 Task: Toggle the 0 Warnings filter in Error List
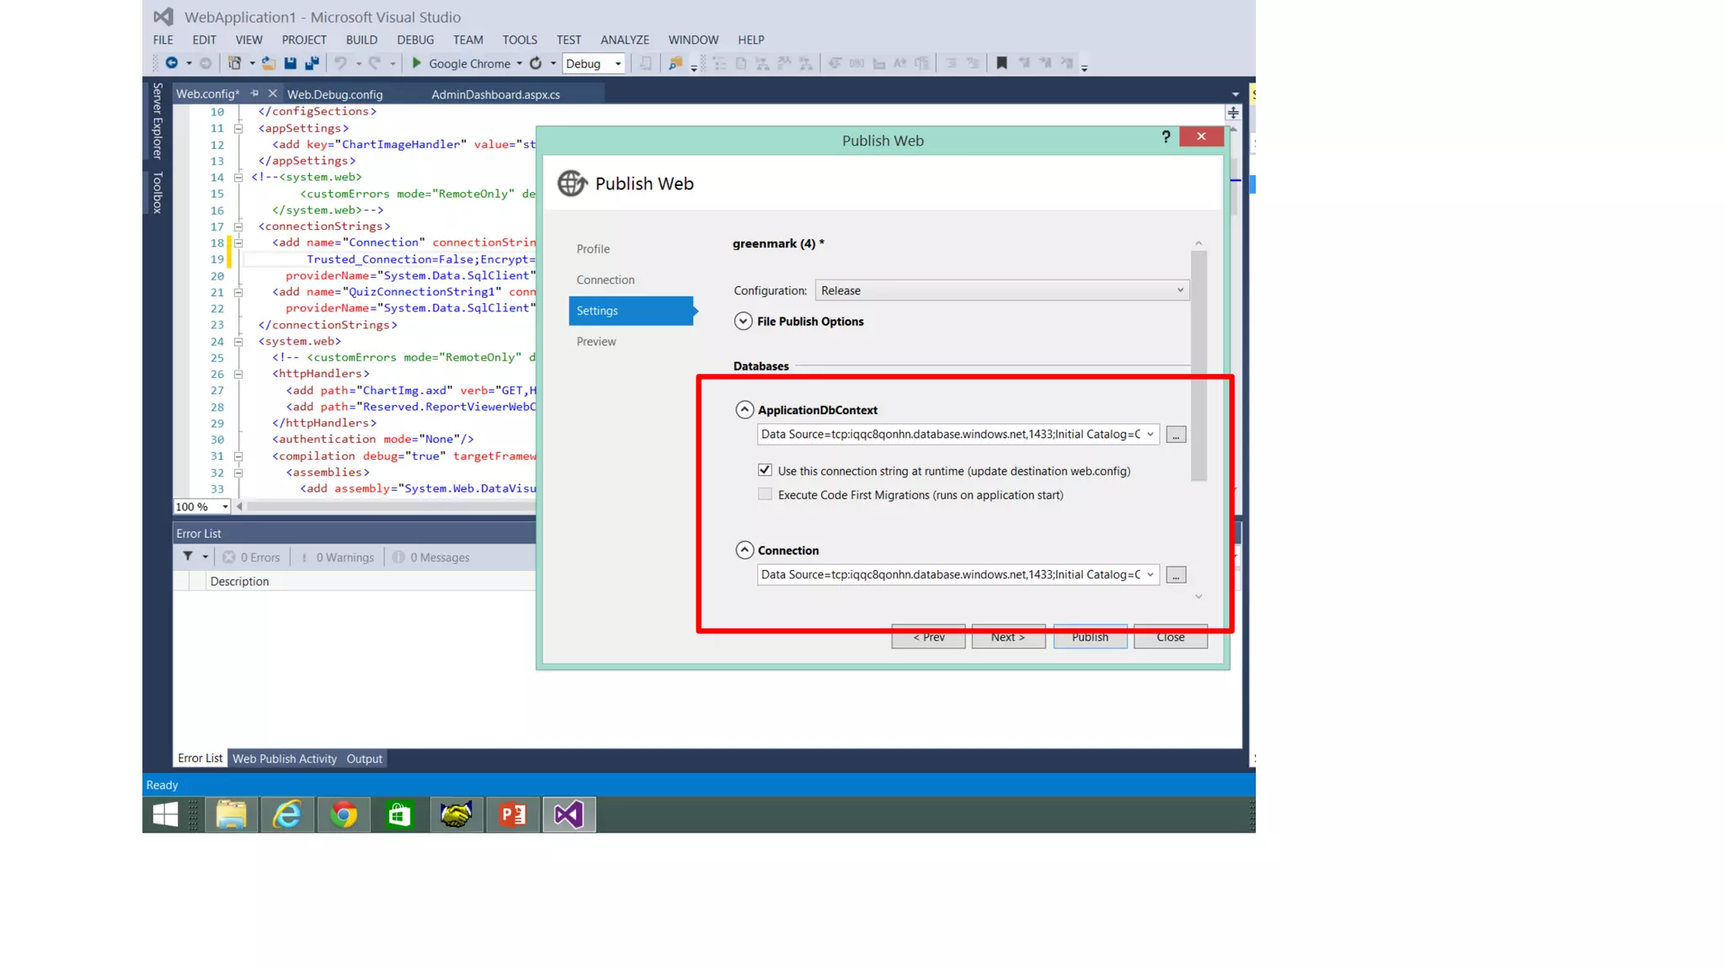click(x=337, y=557)
